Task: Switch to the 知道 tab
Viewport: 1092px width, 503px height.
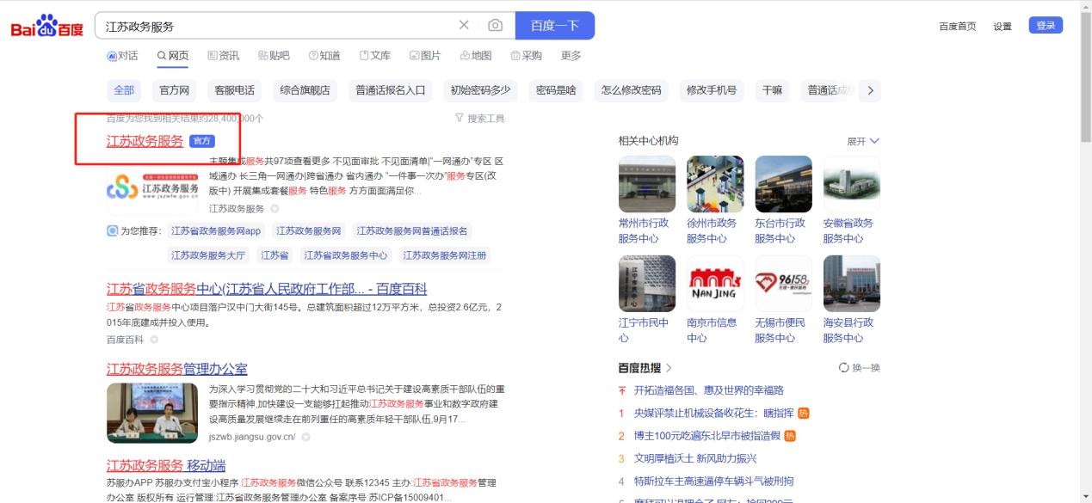Action: [x=324, y=56]
